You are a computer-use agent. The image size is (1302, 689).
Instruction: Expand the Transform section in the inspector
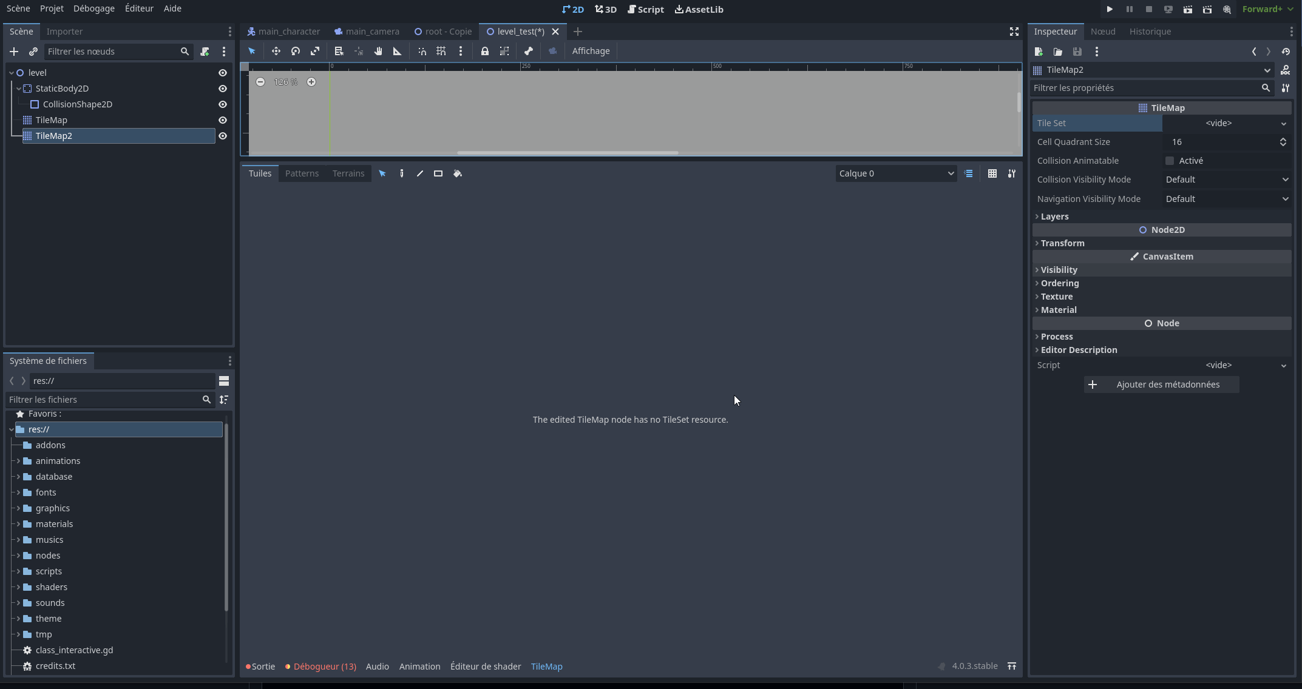(x=1062, y=243)
